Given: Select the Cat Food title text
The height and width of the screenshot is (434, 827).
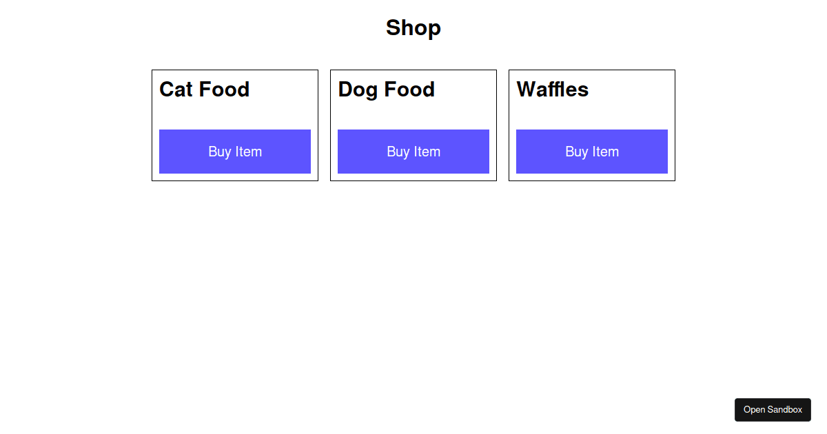Looking at the screenshot, I should (x=205, y=90).
